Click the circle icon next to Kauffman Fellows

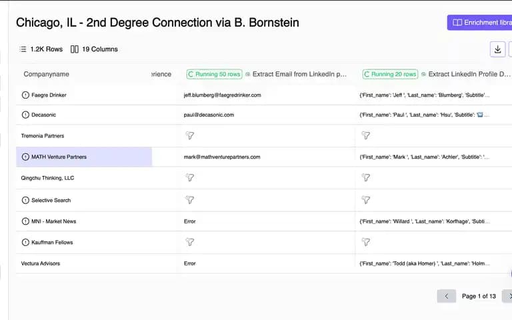pyautogui.click(x=25, y=242)
